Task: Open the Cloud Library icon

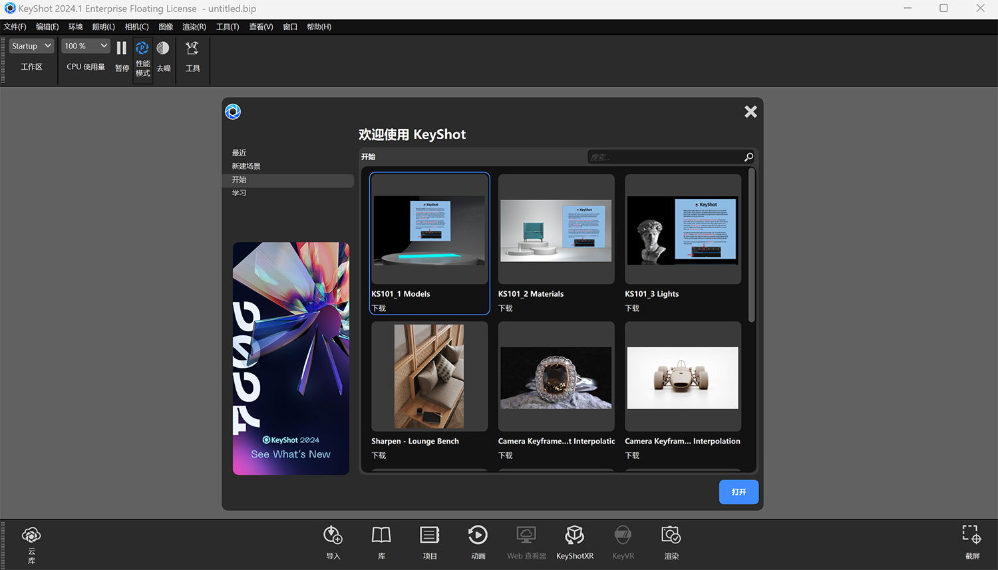Action: (x=31, y=535)
